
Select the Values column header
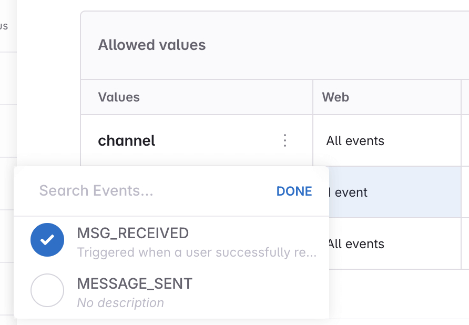[x=119, y=97]
